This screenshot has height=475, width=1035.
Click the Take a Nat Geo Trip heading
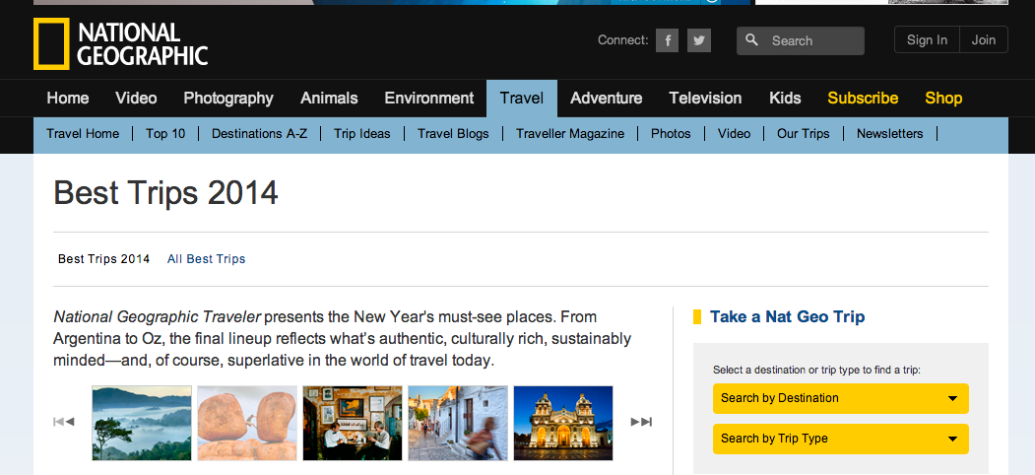tap(787, 316)
